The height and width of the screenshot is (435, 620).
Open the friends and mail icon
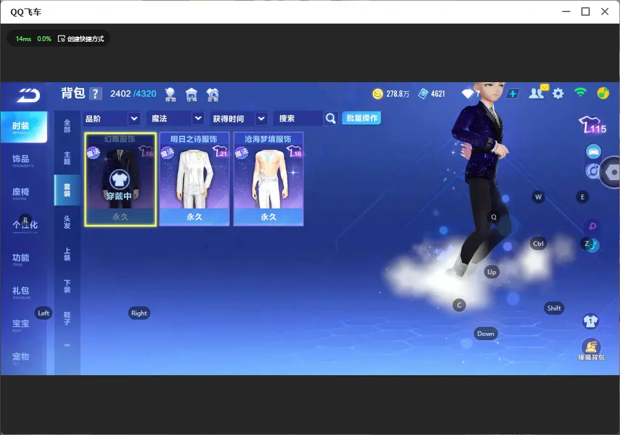(x=537, y=92)
